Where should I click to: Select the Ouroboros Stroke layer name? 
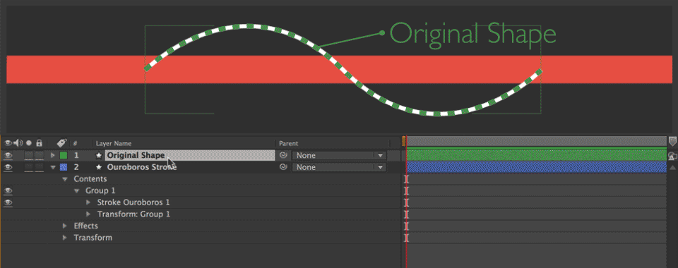(142, 167)
